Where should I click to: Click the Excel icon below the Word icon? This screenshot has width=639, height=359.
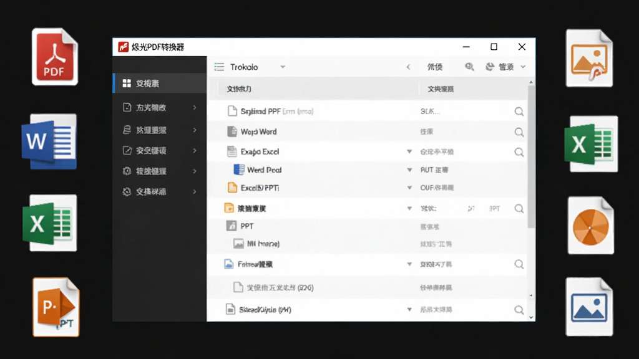click(x=50, y=223)
